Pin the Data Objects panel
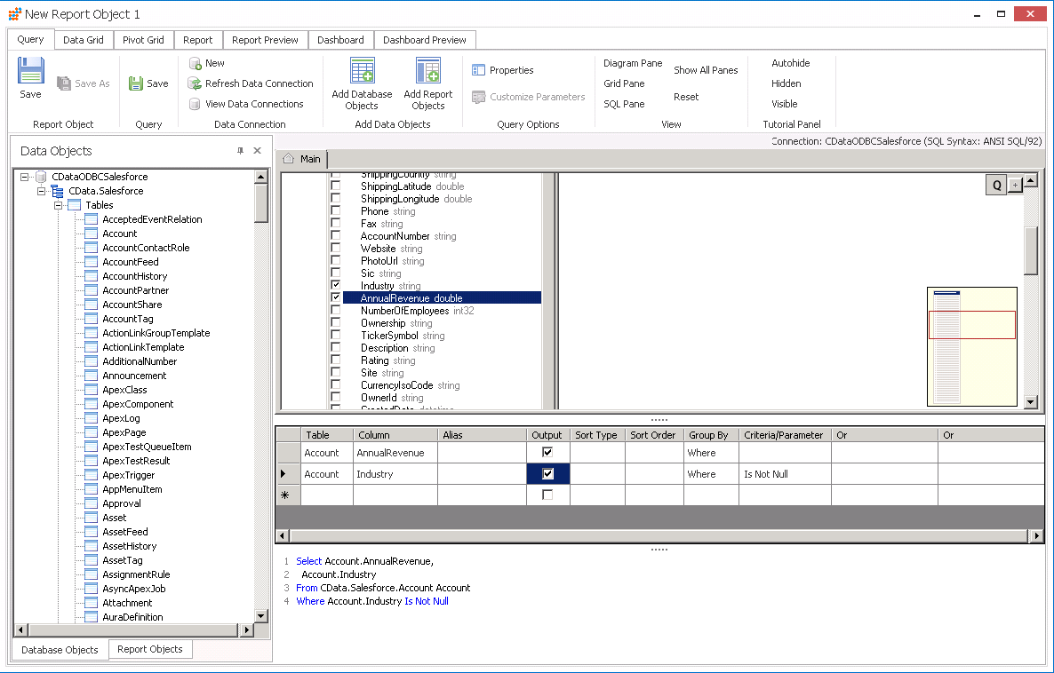Viewport: 1054px width, 673px height. [x=240, y=151]
